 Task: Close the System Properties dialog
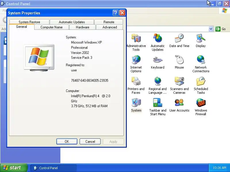tap(122, 13)
